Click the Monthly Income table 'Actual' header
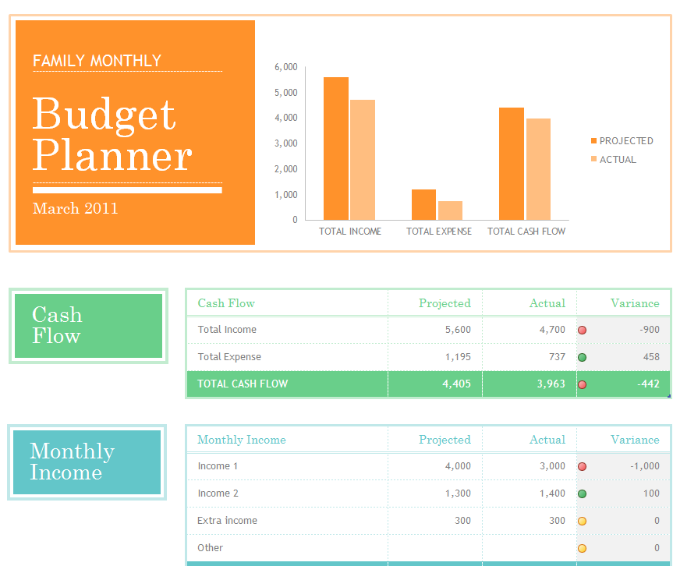Viewport: 673px width, 566px height. pos(530,440)
